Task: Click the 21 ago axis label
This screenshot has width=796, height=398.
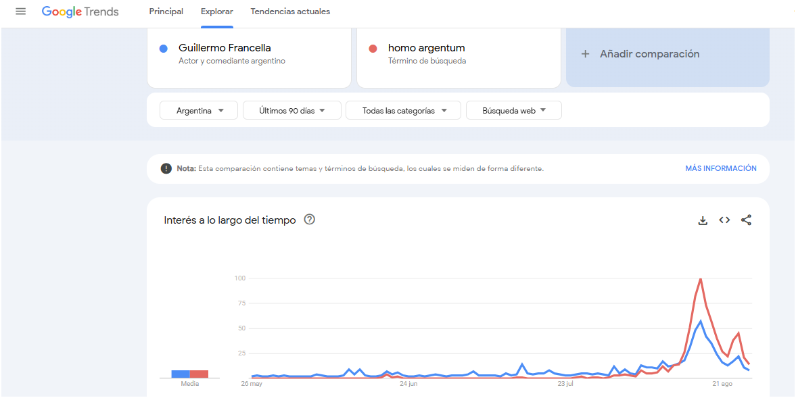Action: [x=722, y=384]
